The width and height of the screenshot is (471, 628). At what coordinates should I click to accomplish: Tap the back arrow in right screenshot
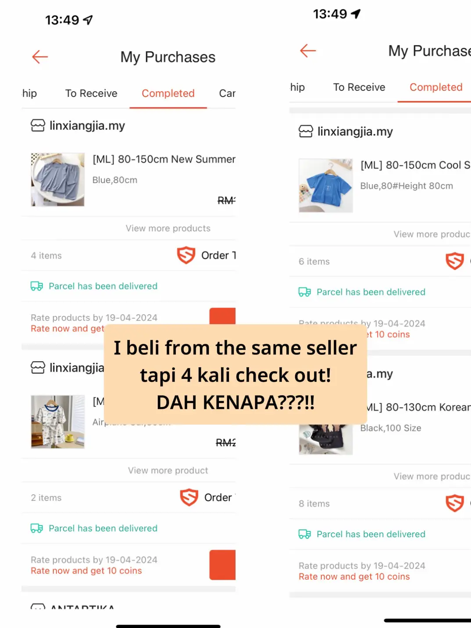click(308, 51)
